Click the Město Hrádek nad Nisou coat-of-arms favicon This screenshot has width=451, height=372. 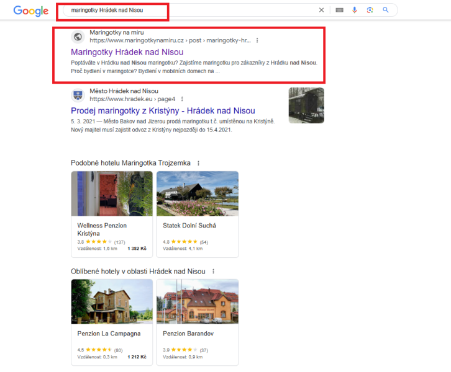tap(78, 95)
